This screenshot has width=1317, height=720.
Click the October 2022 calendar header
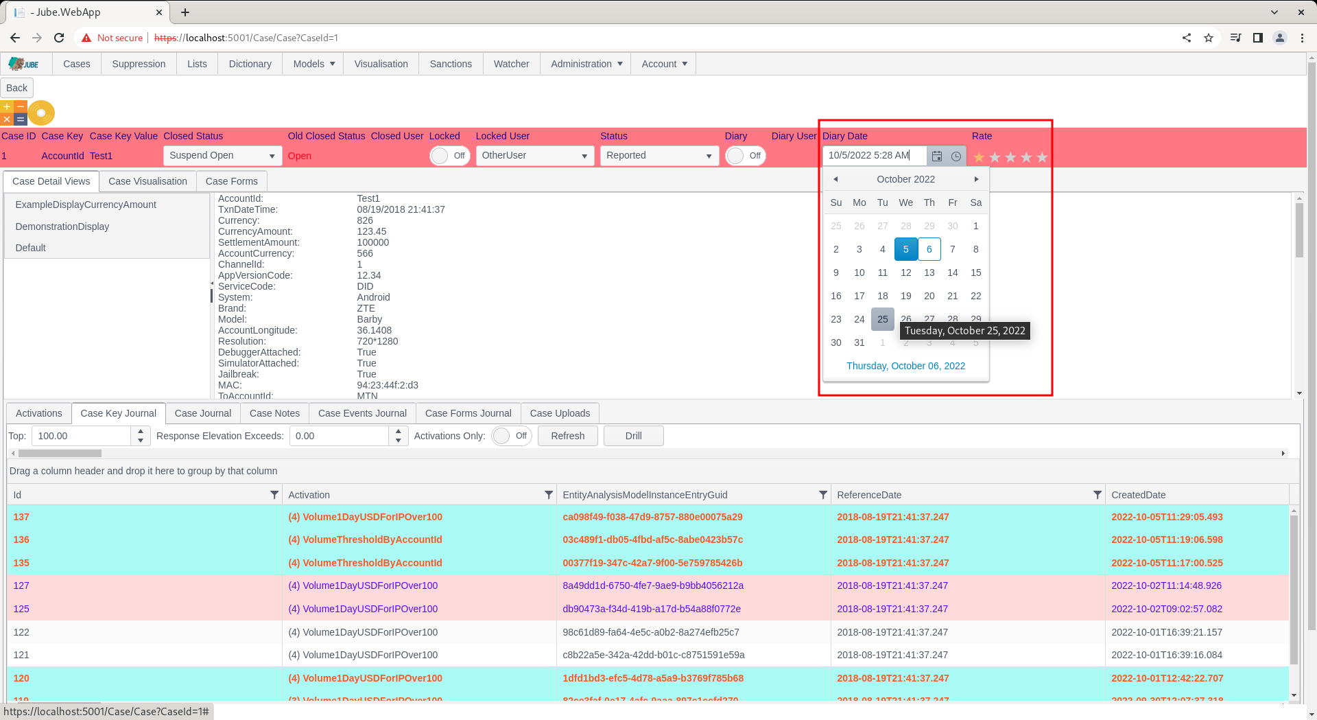point(905,179)
